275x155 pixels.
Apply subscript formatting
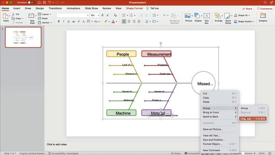point(84,22)
